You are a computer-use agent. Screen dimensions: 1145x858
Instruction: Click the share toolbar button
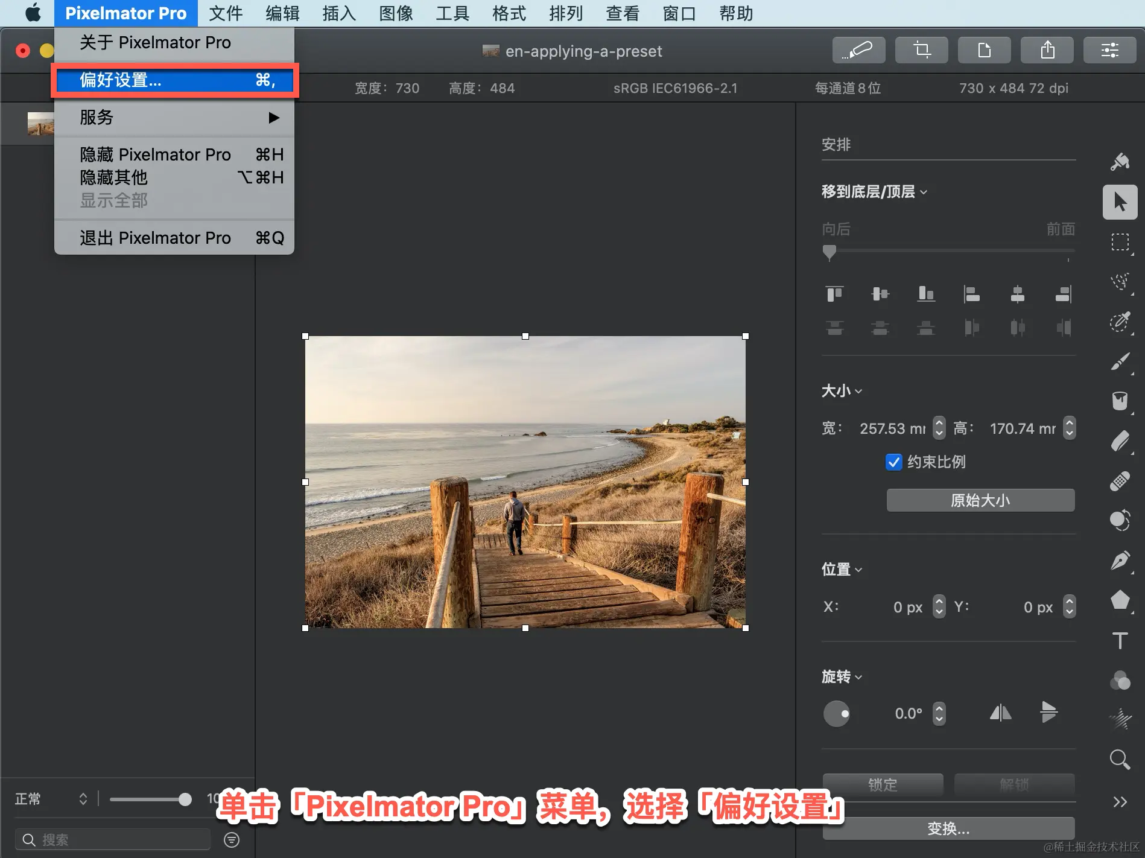coord(1047,50)
